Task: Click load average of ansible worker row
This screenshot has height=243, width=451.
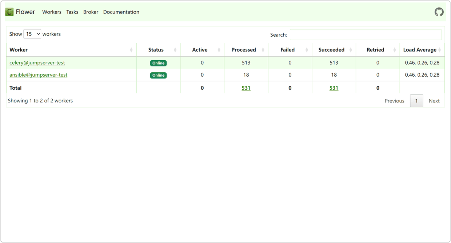Action: click(x=422, y=75)
